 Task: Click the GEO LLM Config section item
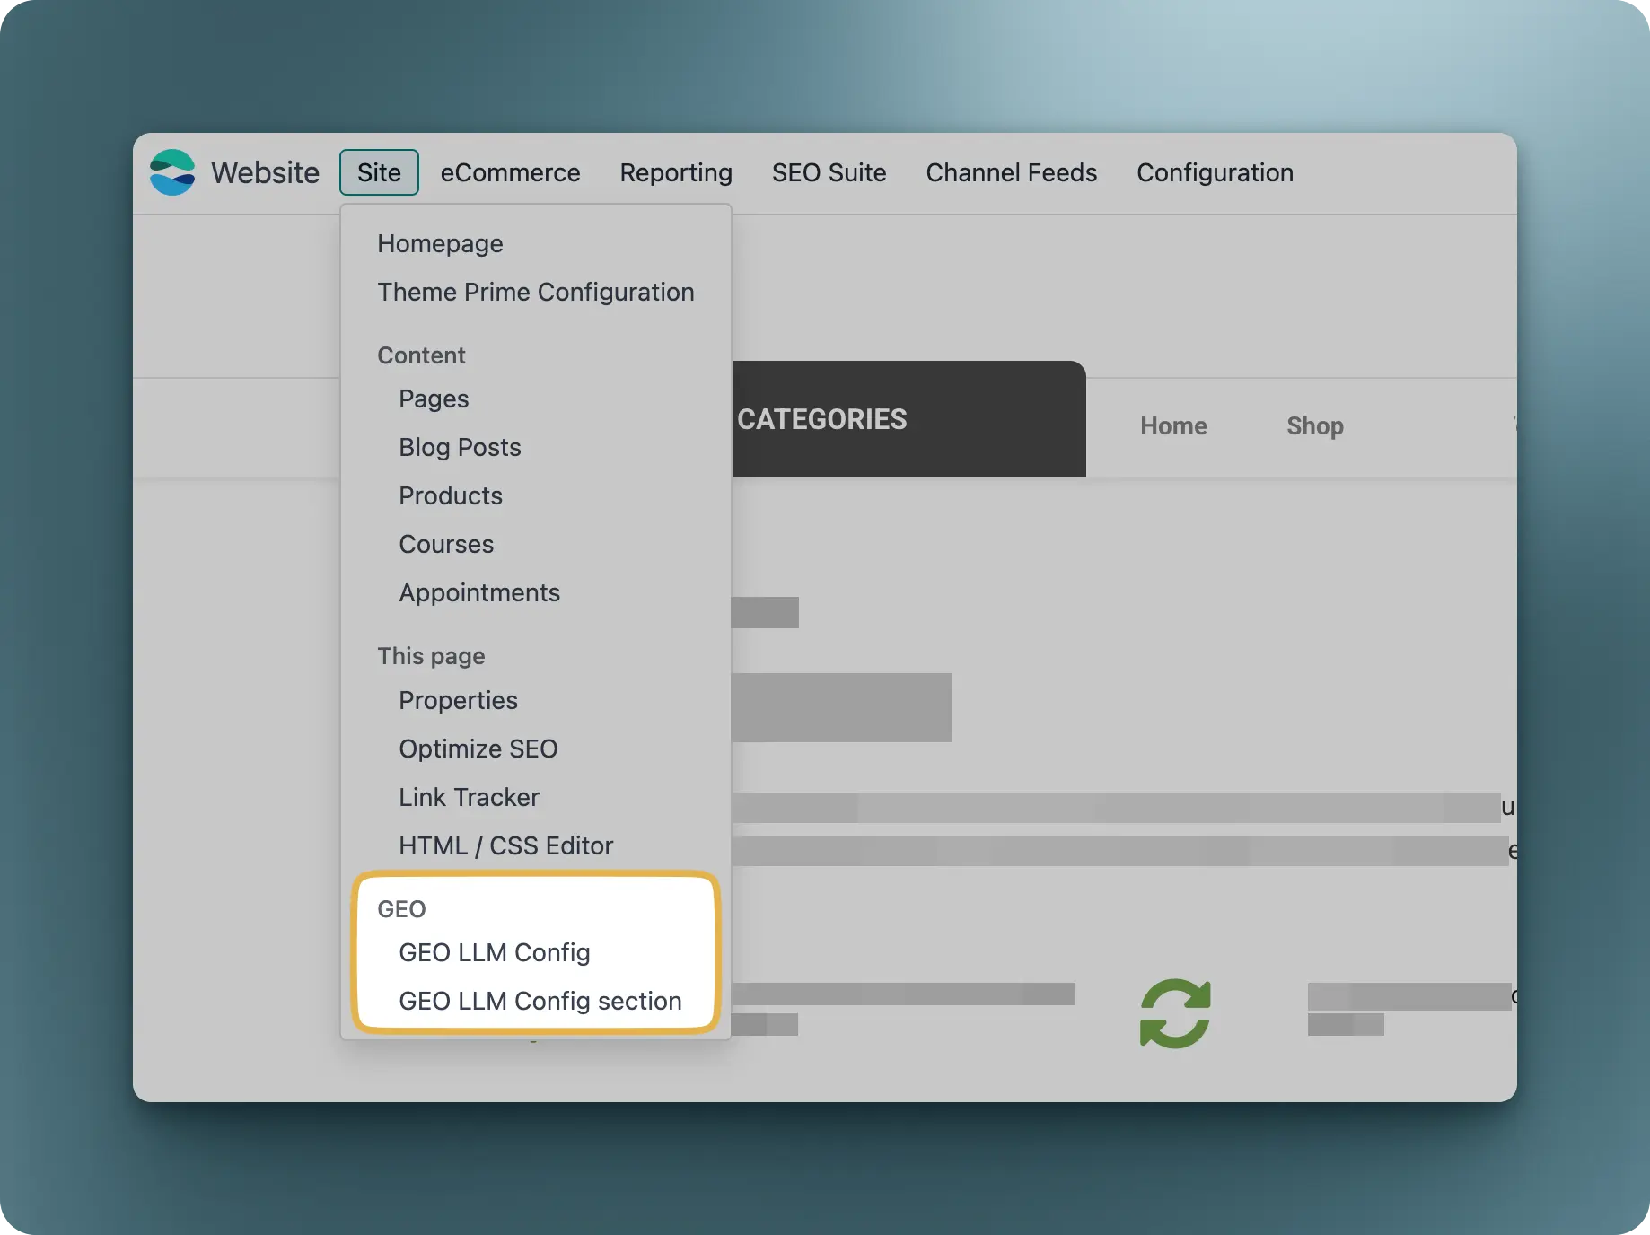tap(540, 1001)
